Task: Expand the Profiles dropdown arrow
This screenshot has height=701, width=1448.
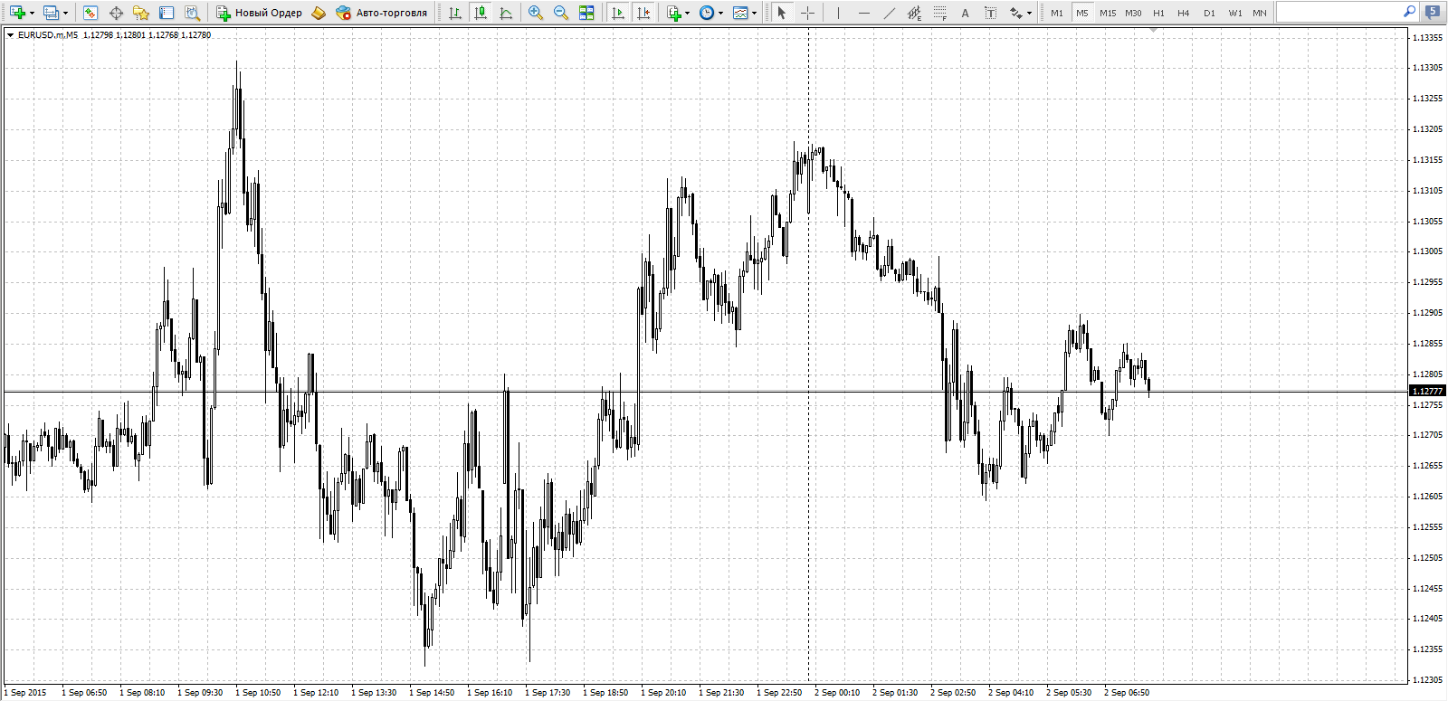Action: pos(65,13)
